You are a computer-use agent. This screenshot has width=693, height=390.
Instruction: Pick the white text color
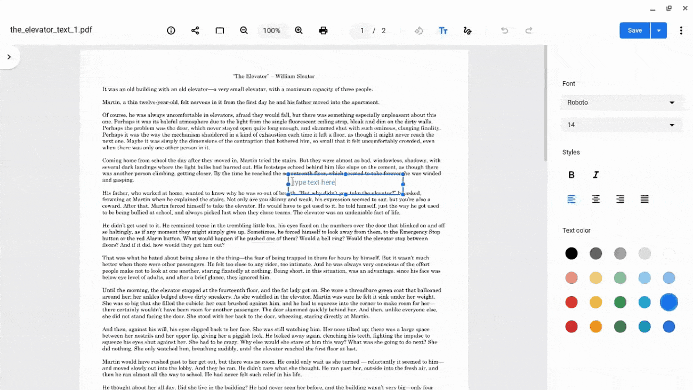669,253
